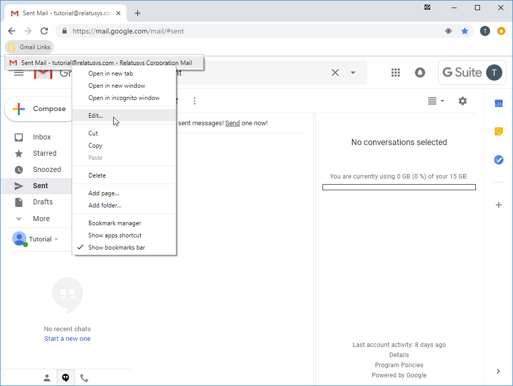Screen dimensions: 513x386
Task: Toggle Show apps shortcut
Action: (x=114, y=235)
